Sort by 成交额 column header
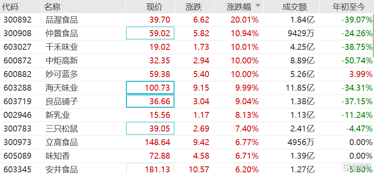 [294, 7]
